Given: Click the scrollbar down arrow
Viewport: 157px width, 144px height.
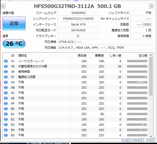Looking at the screenshot, I should [x=151, y=137].
